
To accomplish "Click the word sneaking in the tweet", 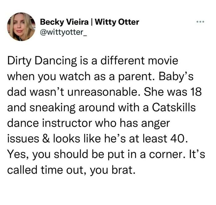I will pyautogui.click(x=53, y=108).
